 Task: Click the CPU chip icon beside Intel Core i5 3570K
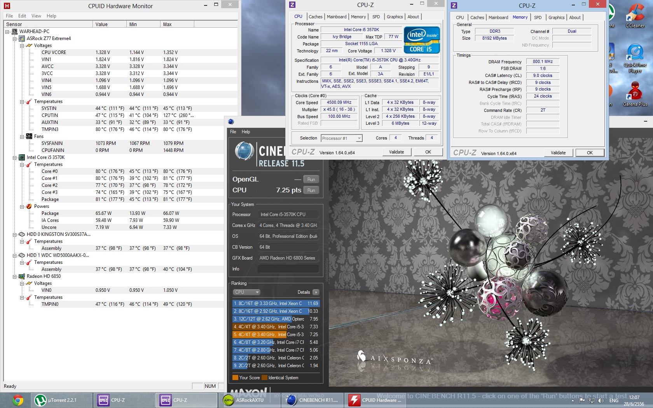(22, 157)
